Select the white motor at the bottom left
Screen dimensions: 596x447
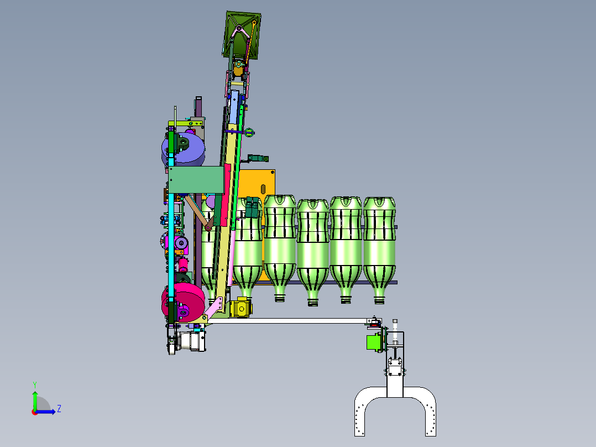tap(192, 341)
